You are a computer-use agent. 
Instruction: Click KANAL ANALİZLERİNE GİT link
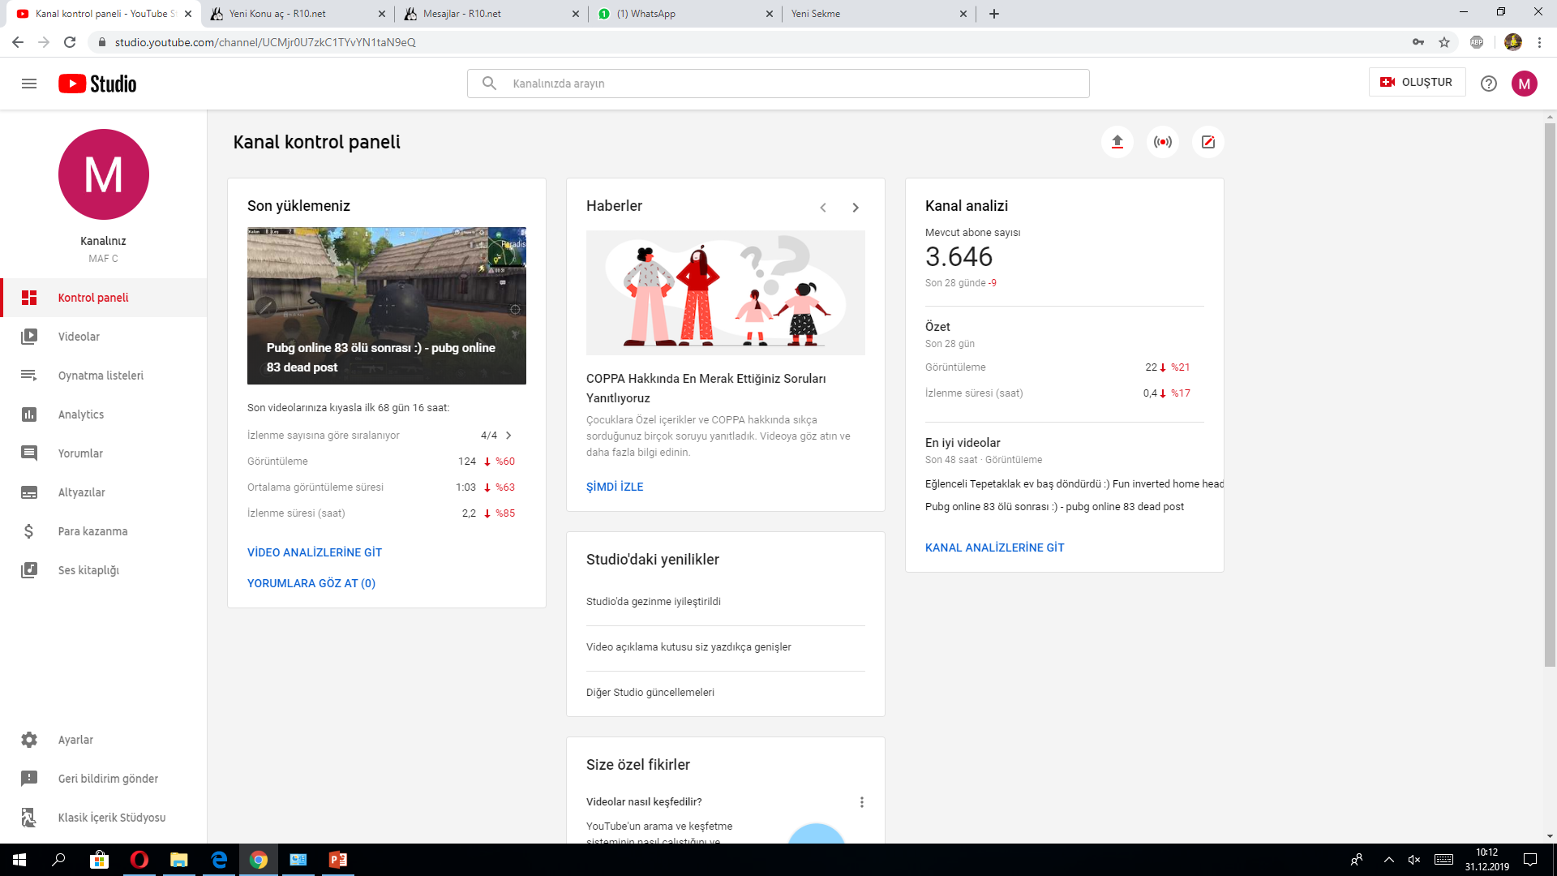(x=995, y=547)
